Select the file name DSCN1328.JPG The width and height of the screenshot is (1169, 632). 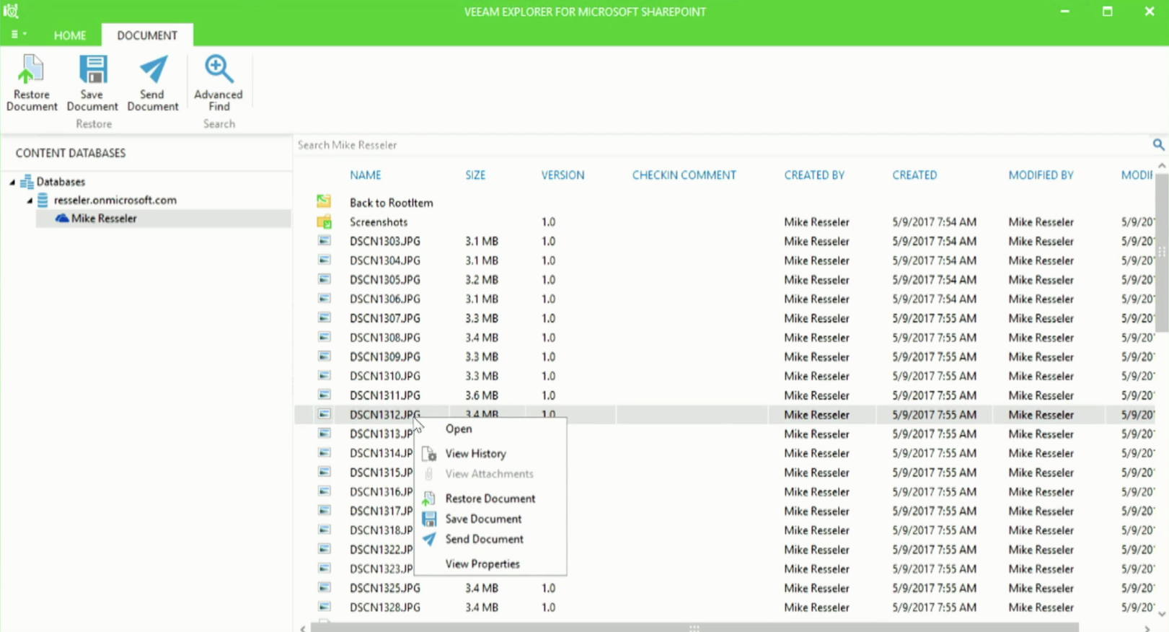pyautogui.click(x=385, y=607)
